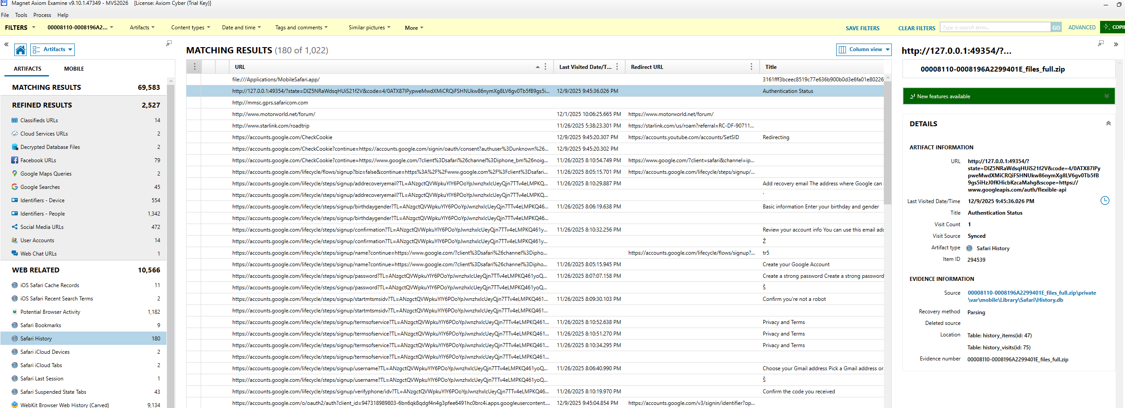Click the Facebook URLs icon in Refined Results
Screen dimensions: 1125x408
pos(15,160)
